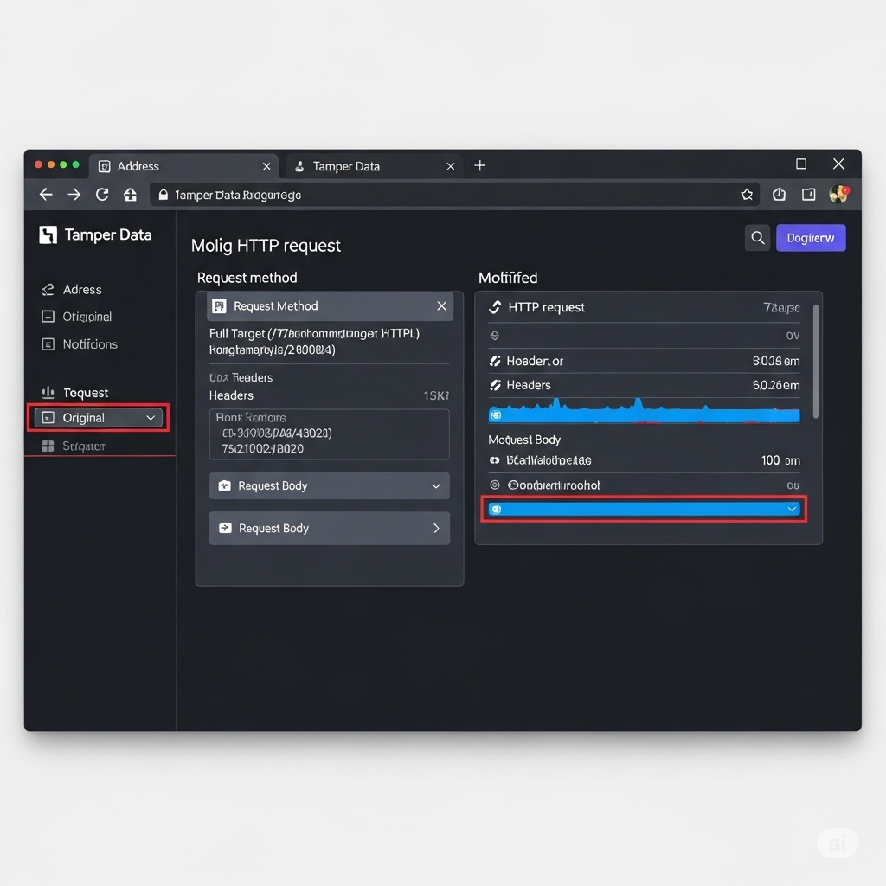Click the Molig HTTP request heading
This screenshot has height=886, width=886.
[x=266, y=246]
